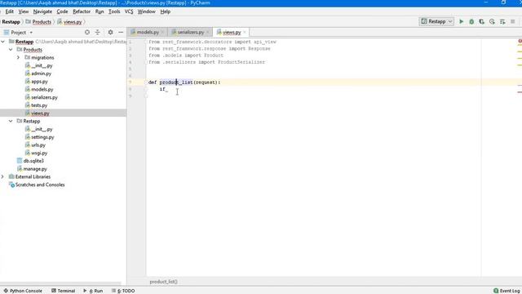522x294 pixels.
Task: Select apps.py in project tree
Action: [39, 82]
